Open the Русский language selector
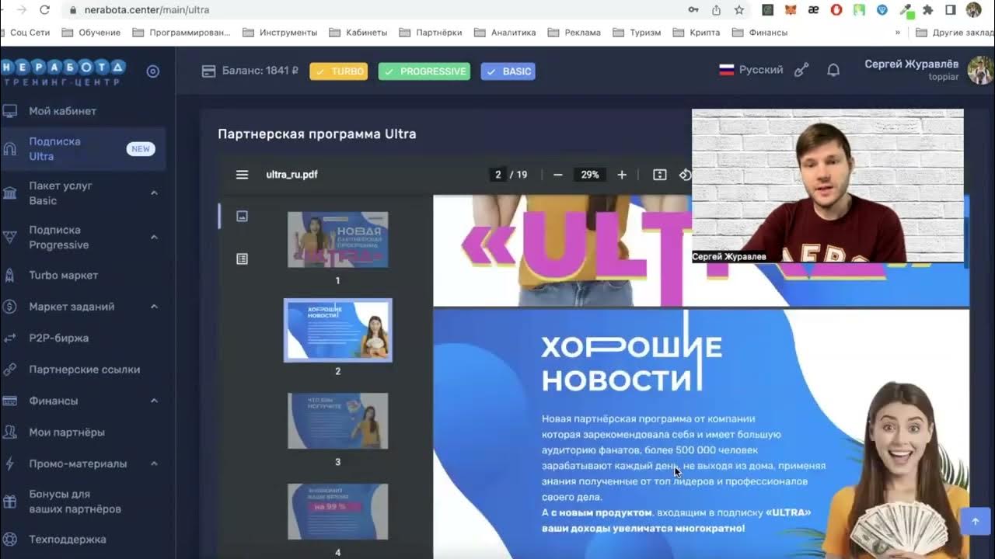Viewport: 995px width, 559px height. tap(751, 70)
